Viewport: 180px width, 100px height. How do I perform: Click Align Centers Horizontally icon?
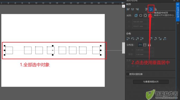pos(133,9)
